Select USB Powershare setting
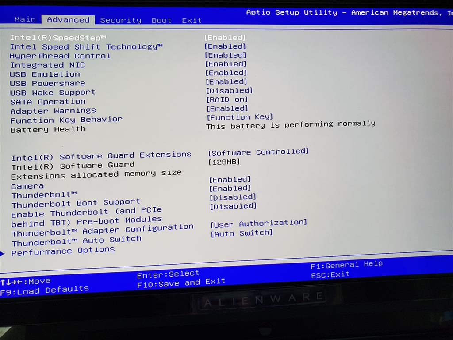Viewport: 453px width, 340px height. (48, 84)
